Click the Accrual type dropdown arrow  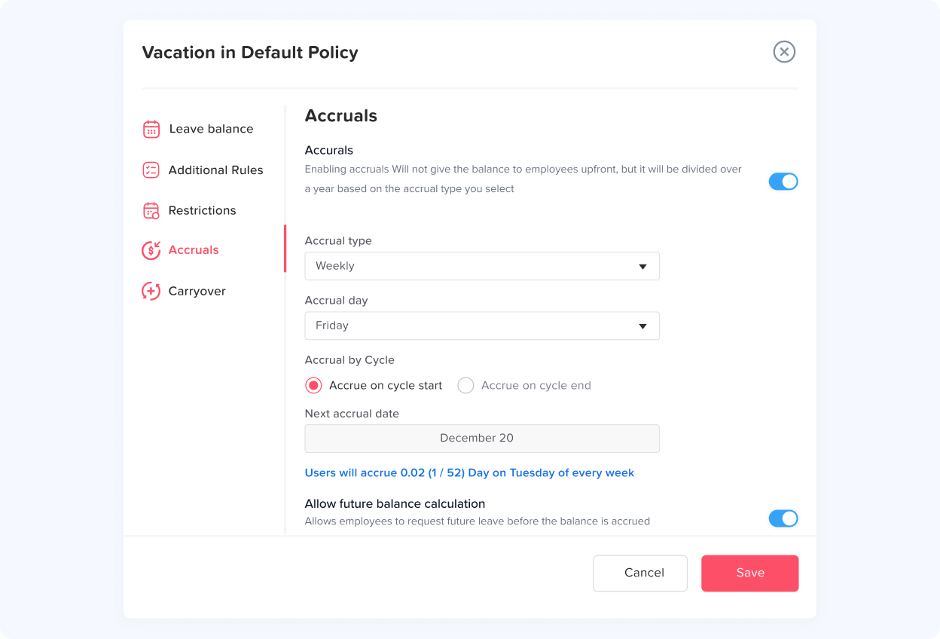pyautogui.click(x=642, y=266)
